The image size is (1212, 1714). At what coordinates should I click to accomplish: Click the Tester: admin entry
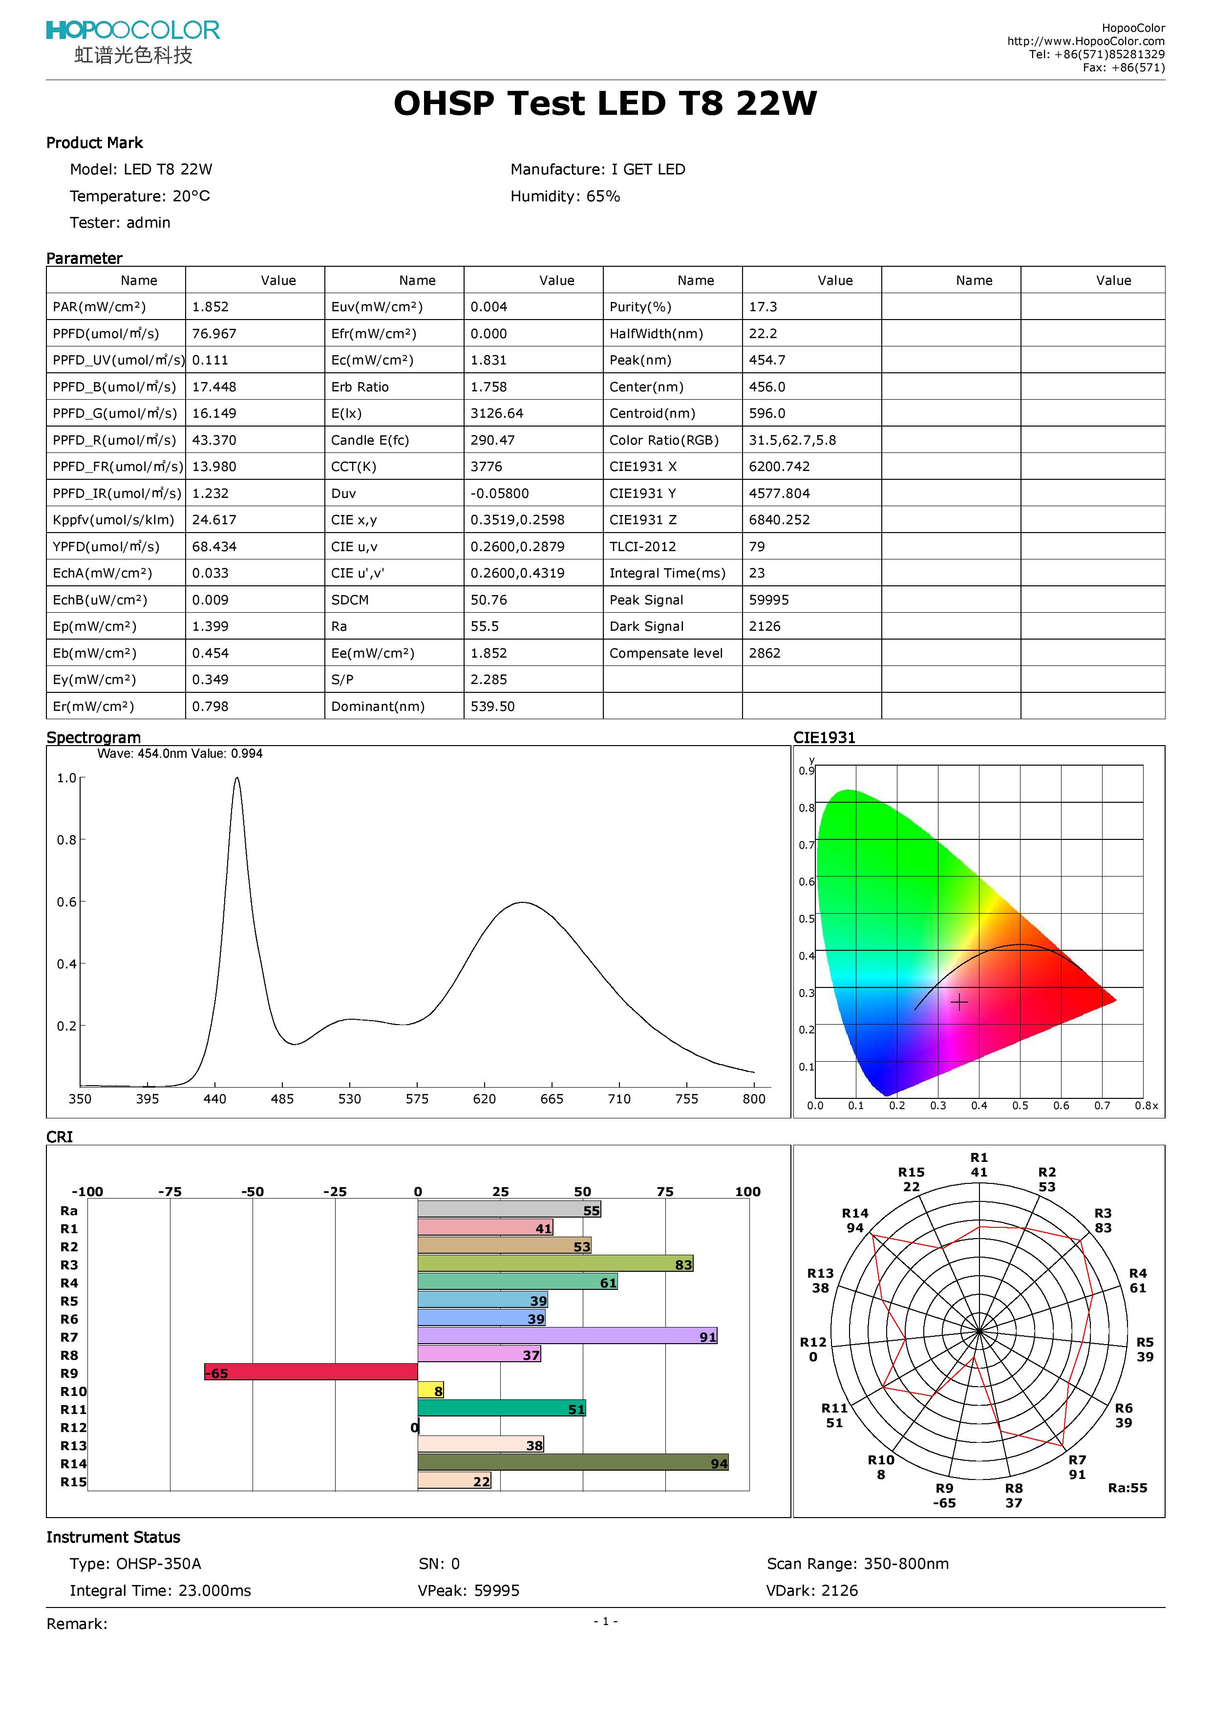point(120,222)
